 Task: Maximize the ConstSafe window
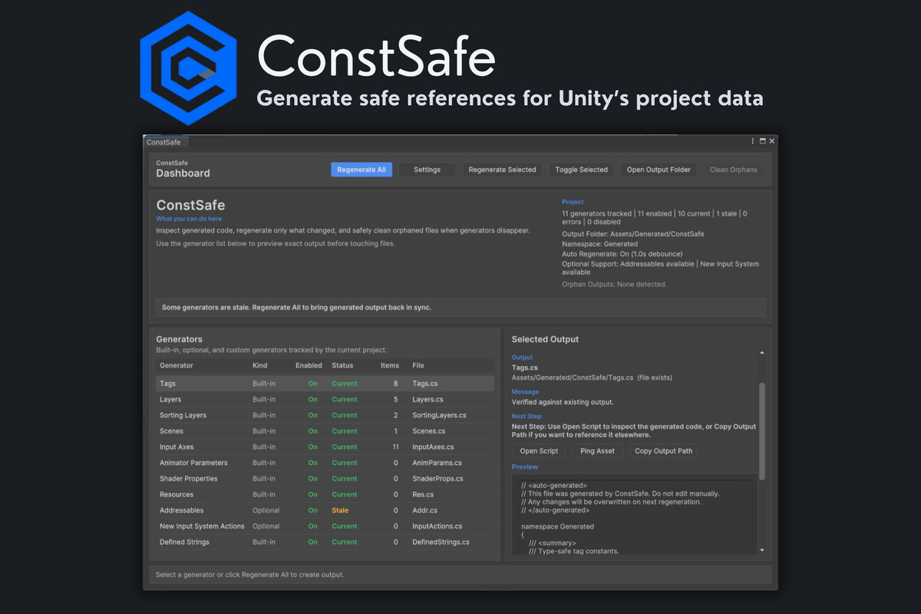[x=762, y=141]
